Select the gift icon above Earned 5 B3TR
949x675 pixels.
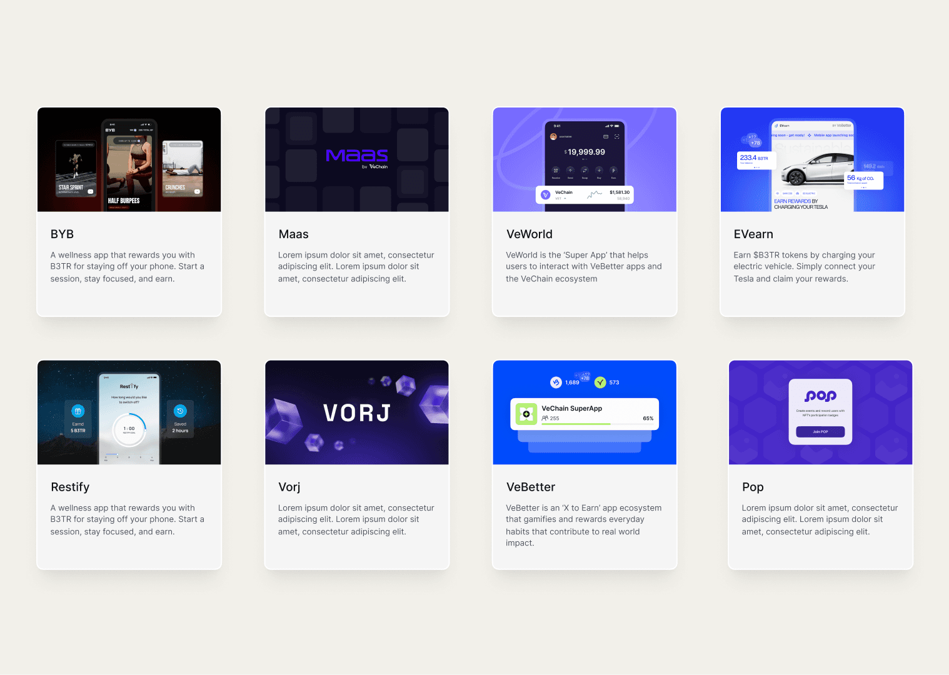[78, 411]
